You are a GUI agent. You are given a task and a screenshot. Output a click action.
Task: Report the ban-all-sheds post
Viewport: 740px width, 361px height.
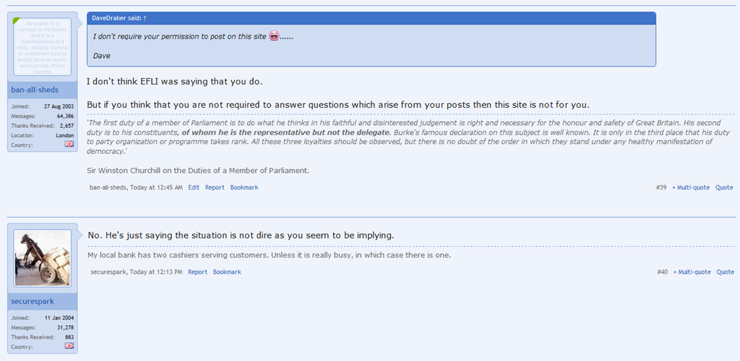214,187
